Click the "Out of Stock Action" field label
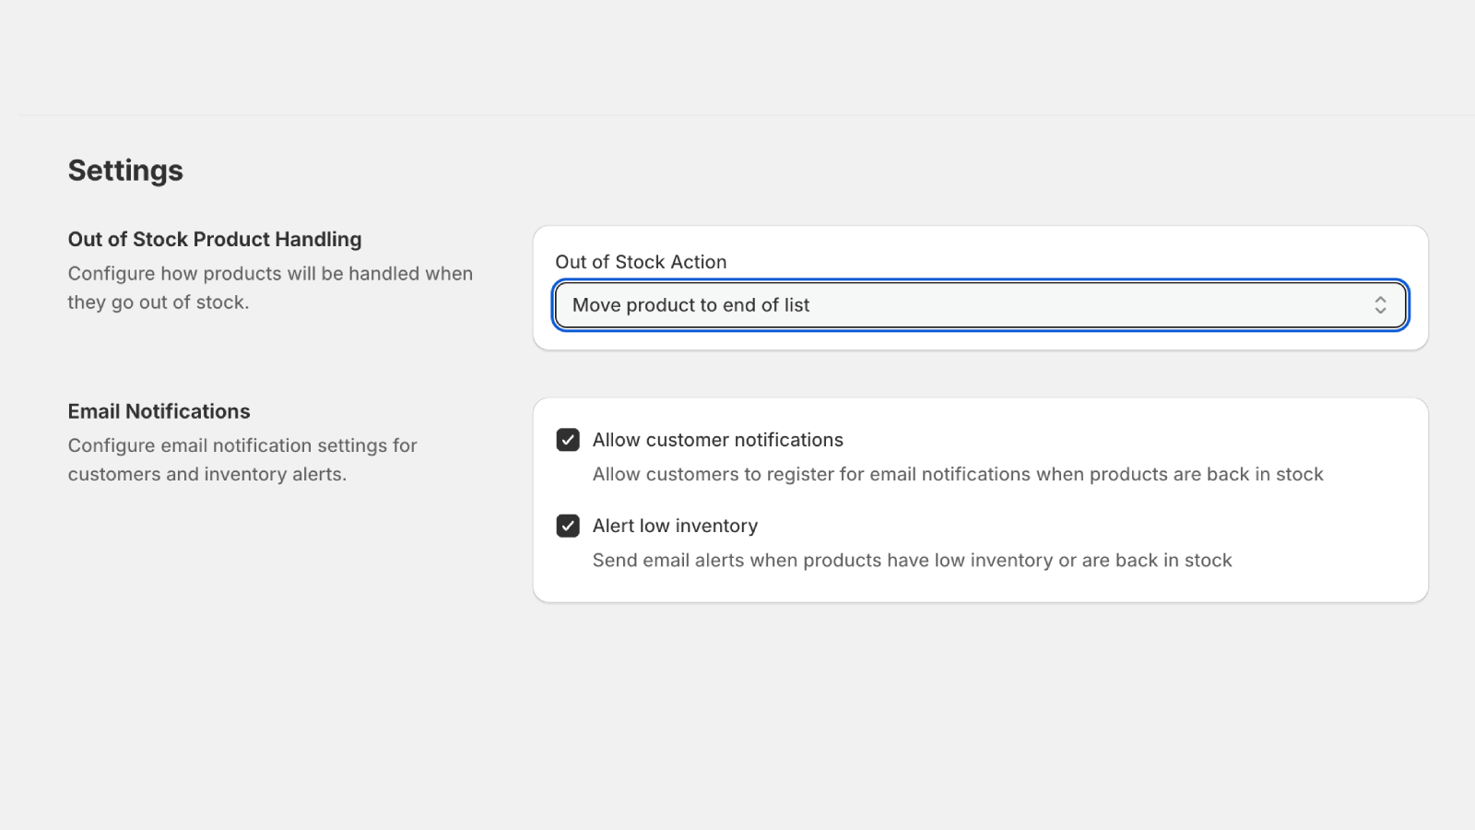Image resolution: width=1475 pixels, height=830 pixels. tap(641, 262)
